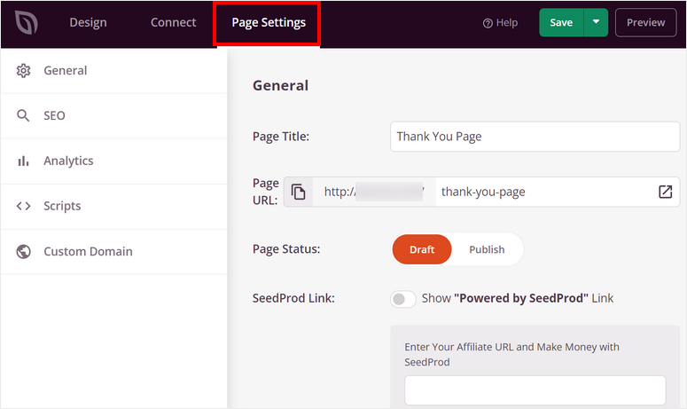The image size is (687, 409).
Task: Click the Page Title text field
Action: tap(535, 137)
